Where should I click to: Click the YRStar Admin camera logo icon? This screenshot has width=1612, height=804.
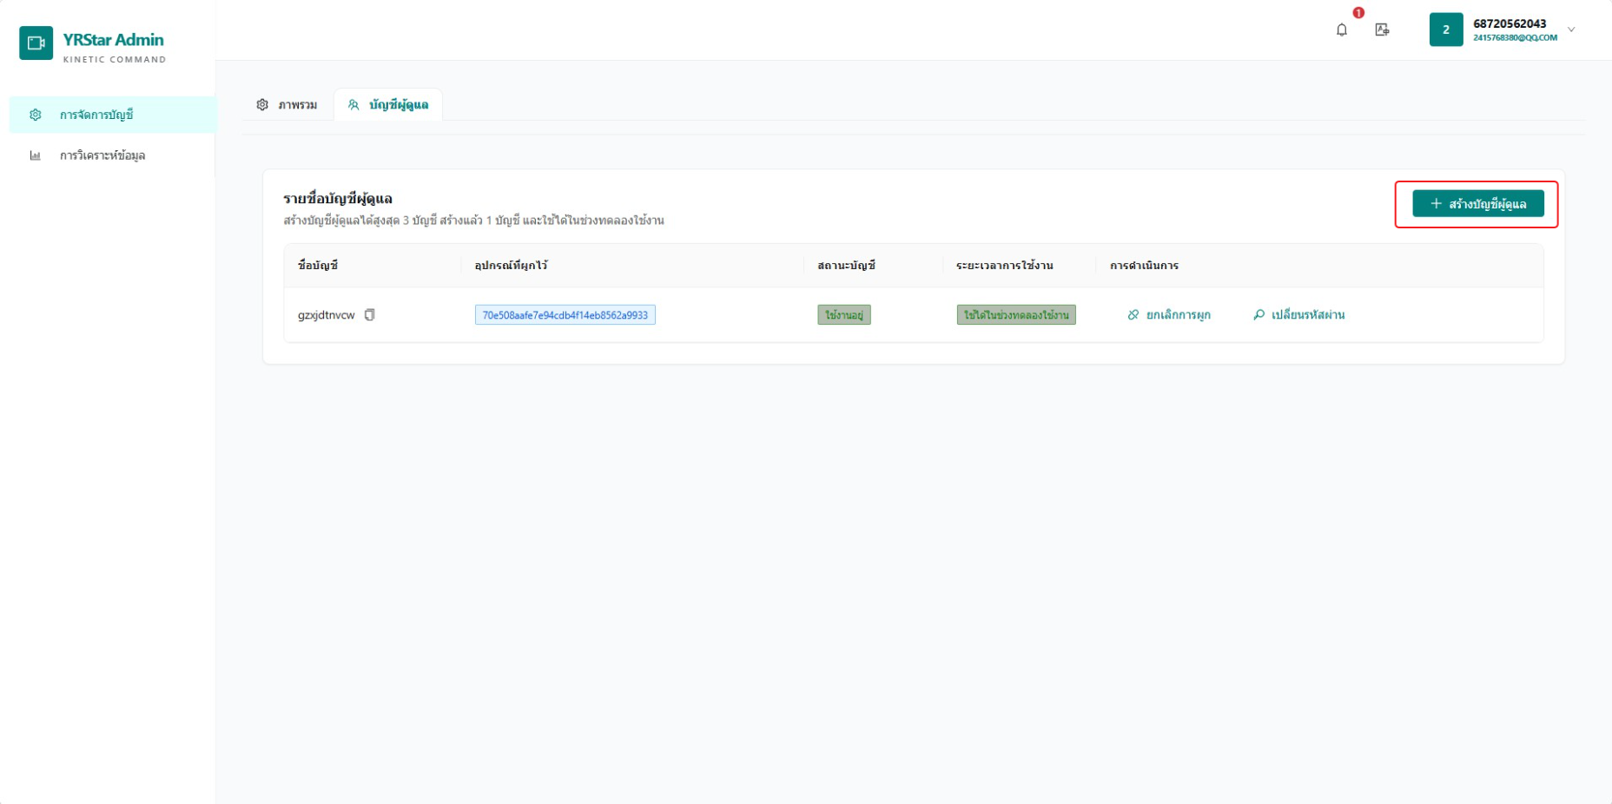[x=36, y=43]
